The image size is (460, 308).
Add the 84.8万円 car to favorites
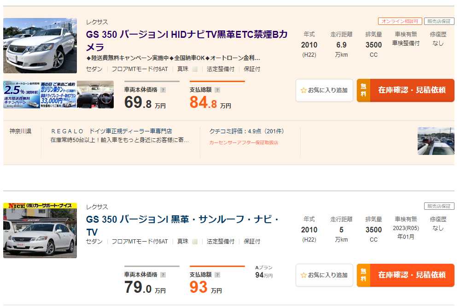click(324, 90)
